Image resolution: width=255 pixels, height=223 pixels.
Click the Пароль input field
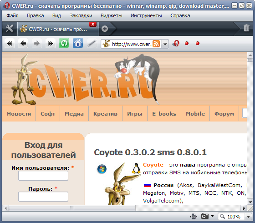[43, 197]
